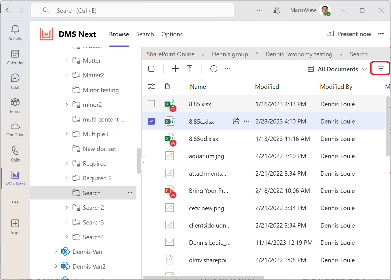Expand the Matter folder
The height and width of the screenshot is (280, 391).
tap(66, 60)
